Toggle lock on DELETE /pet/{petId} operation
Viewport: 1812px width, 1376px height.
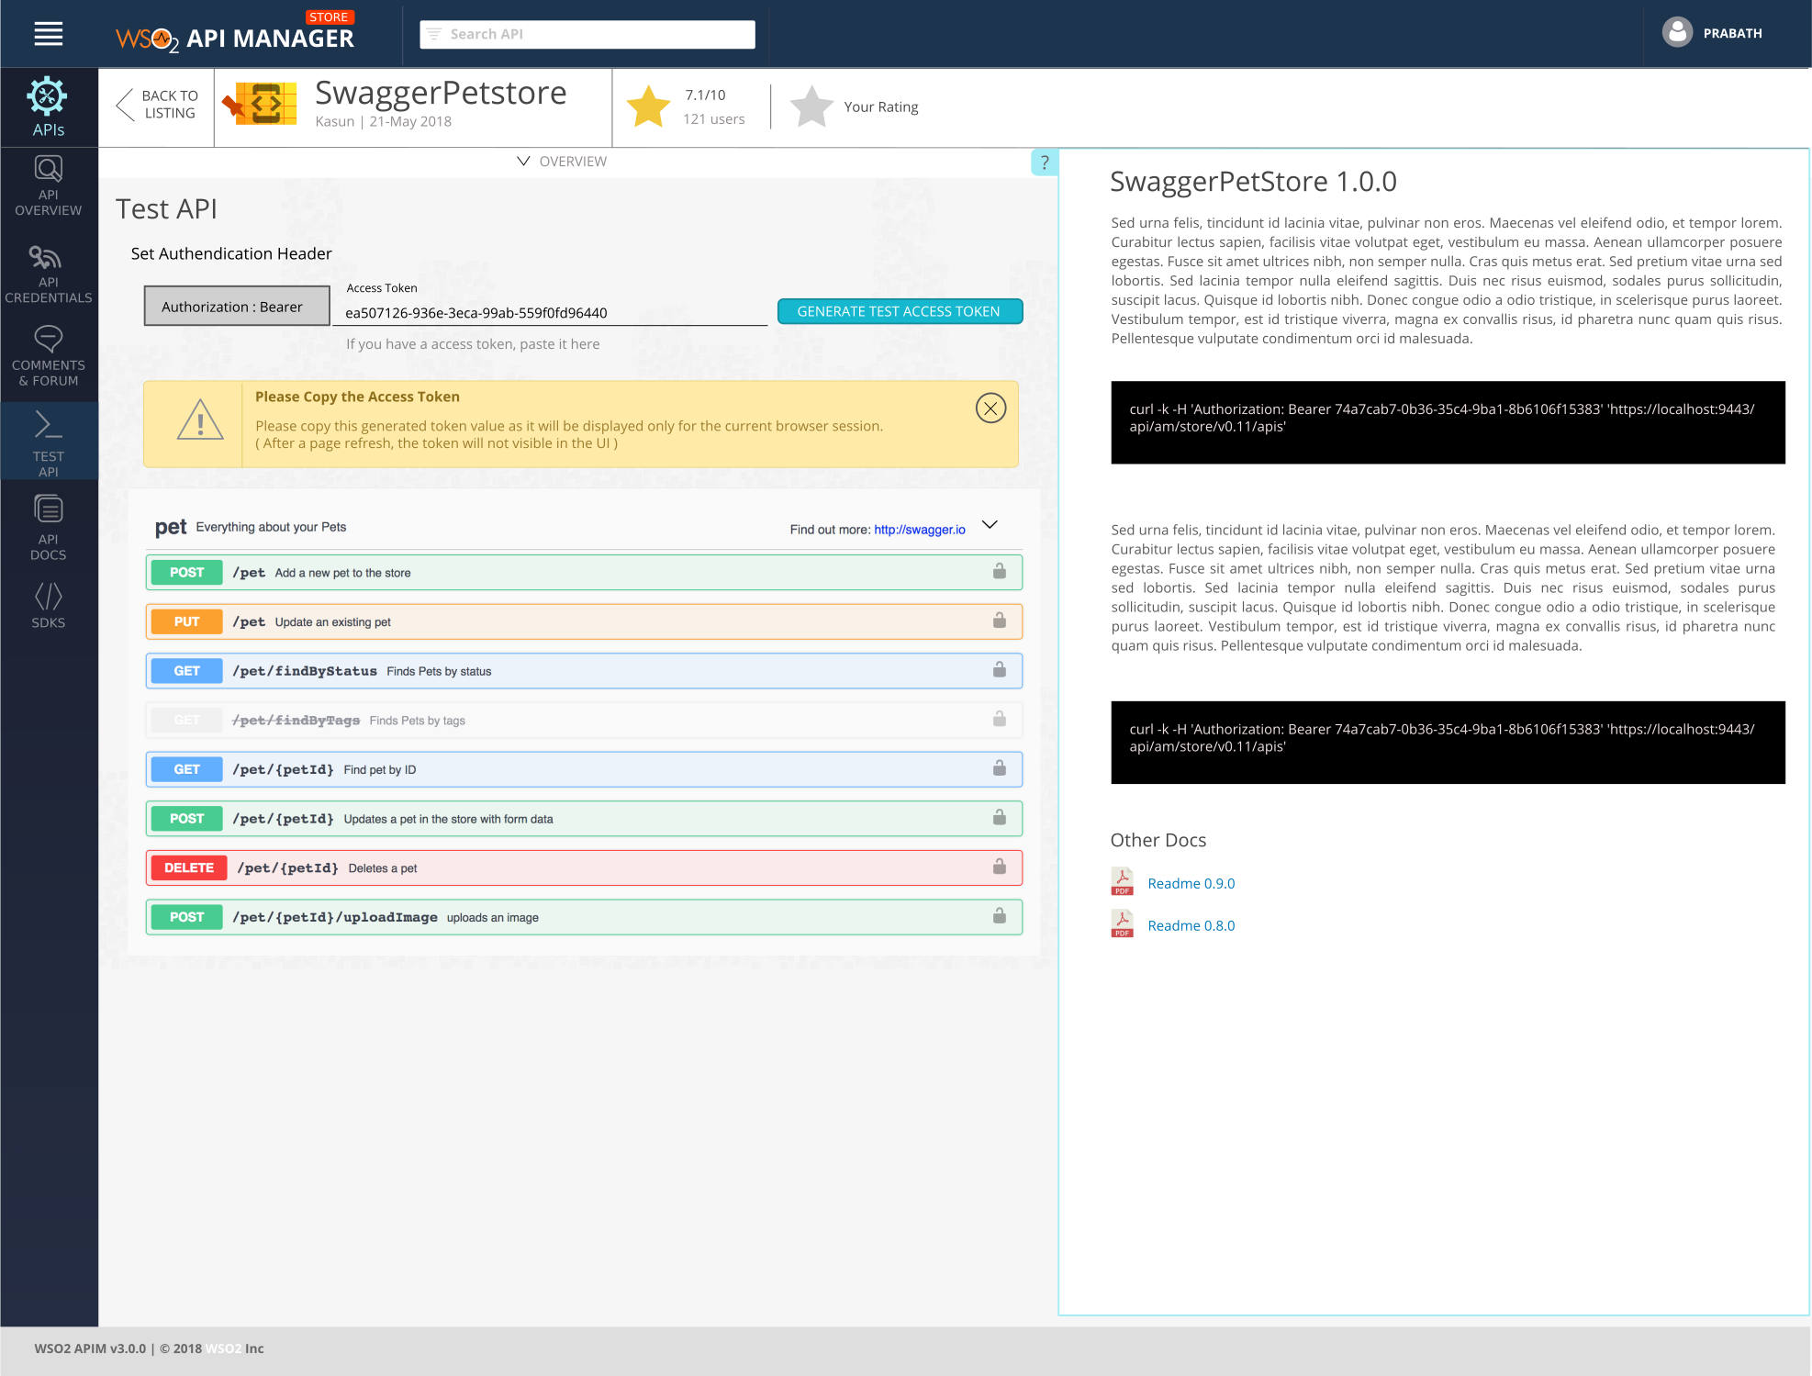[999, 867]
